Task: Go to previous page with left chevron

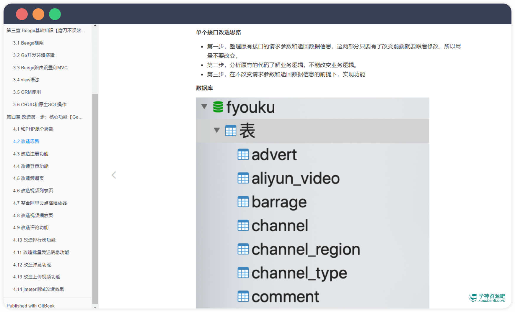Action: 114,175
